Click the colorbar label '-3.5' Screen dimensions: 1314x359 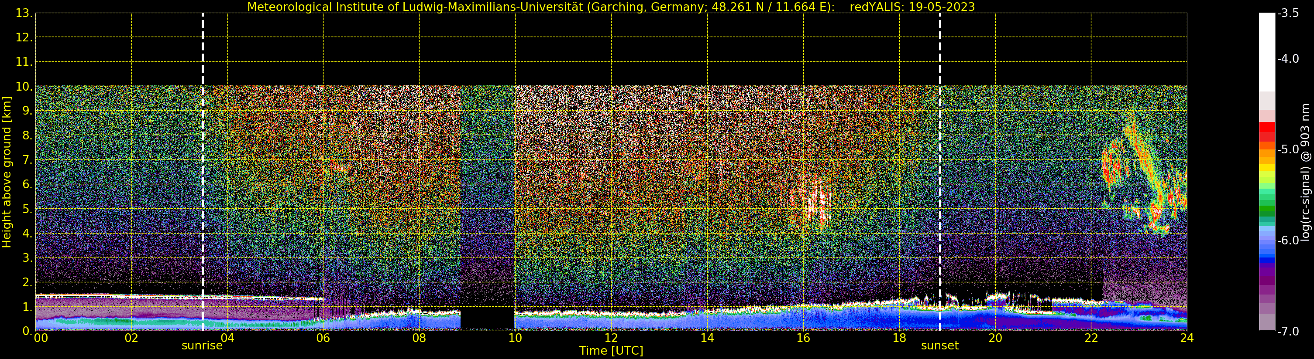1288,13
